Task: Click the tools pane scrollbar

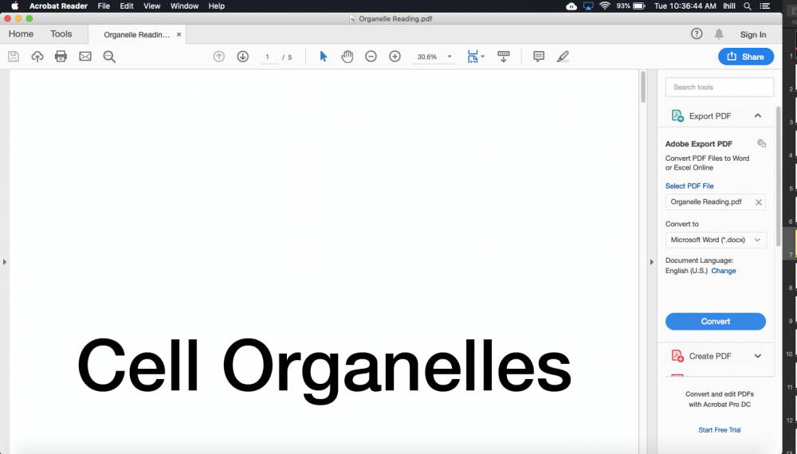Action: click(x=779, y=176)
